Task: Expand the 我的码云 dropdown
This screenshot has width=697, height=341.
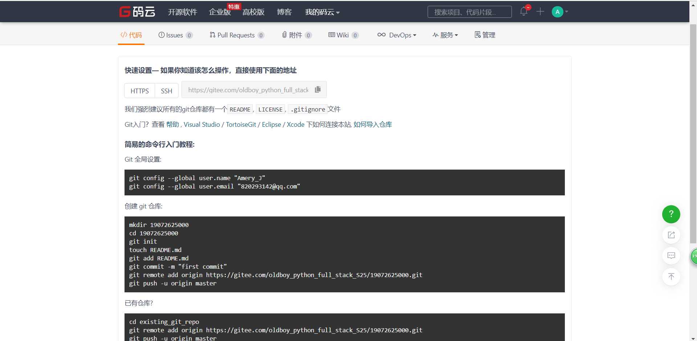Action: pyautogui.click(x=322, y=12)
